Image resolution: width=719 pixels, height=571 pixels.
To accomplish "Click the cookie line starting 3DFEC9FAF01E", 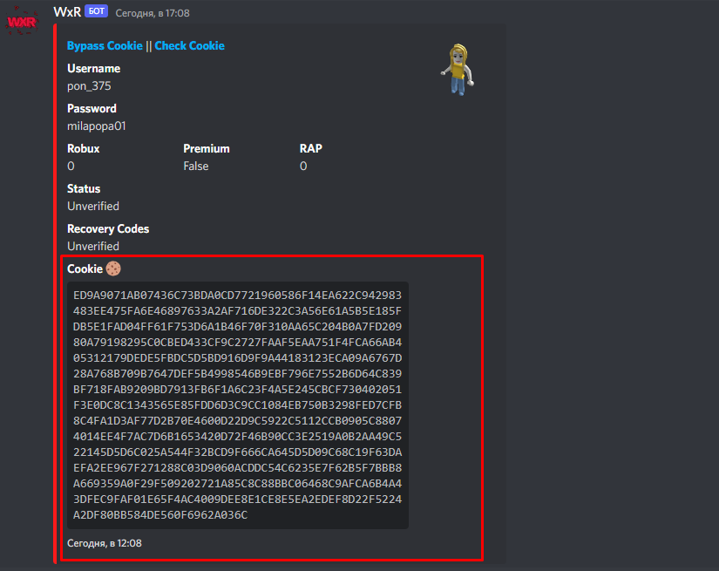I will [237, 500].
